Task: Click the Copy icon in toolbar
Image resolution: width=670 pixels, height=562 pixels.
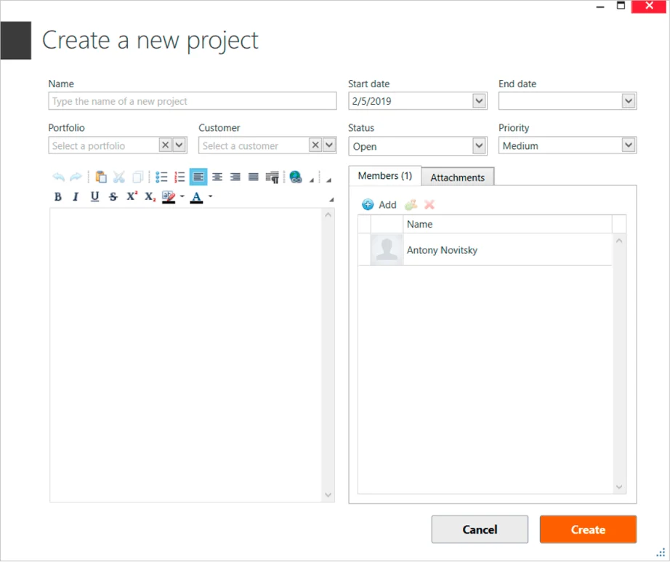Action: [137, 177]
